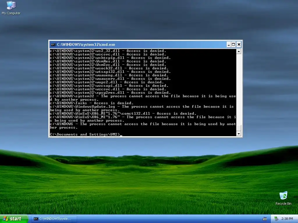
Task: Click the console scrollbar down arrow
Action: coord(239,134)
